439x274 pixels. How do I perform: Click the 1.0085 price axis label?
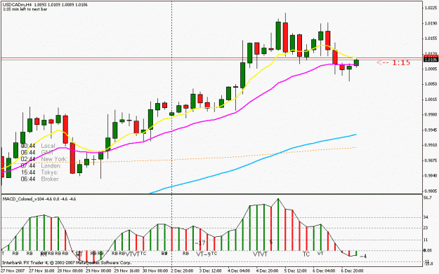coord(431,69)
